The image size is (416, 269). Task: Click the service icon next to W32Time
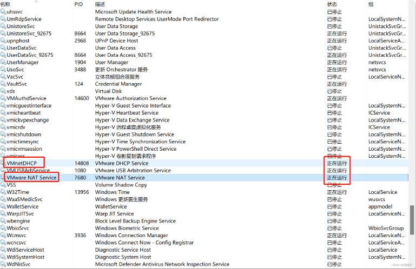pyautogui.click(x=3, y=192)
